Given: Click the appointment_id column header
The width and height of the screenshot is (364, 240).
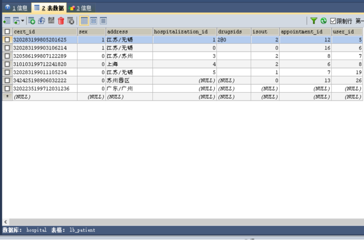Looking at the screenshot, I should pyautogui.click(x=305, y=31).
